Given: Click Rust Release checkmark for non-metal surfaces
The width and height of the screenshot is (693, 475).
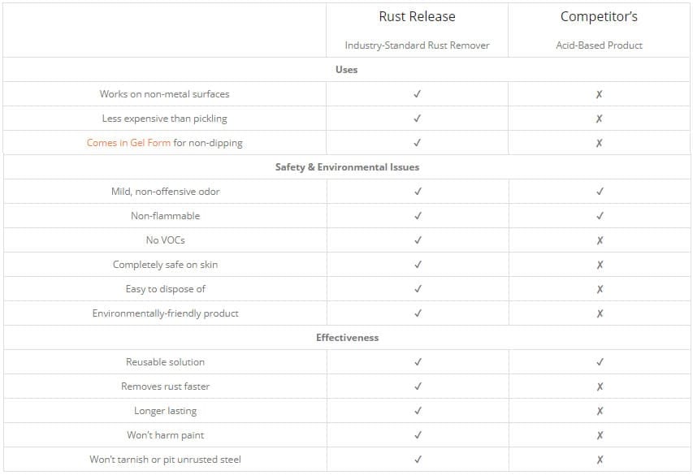Looking at the screenshot, I should coord(418,93).
